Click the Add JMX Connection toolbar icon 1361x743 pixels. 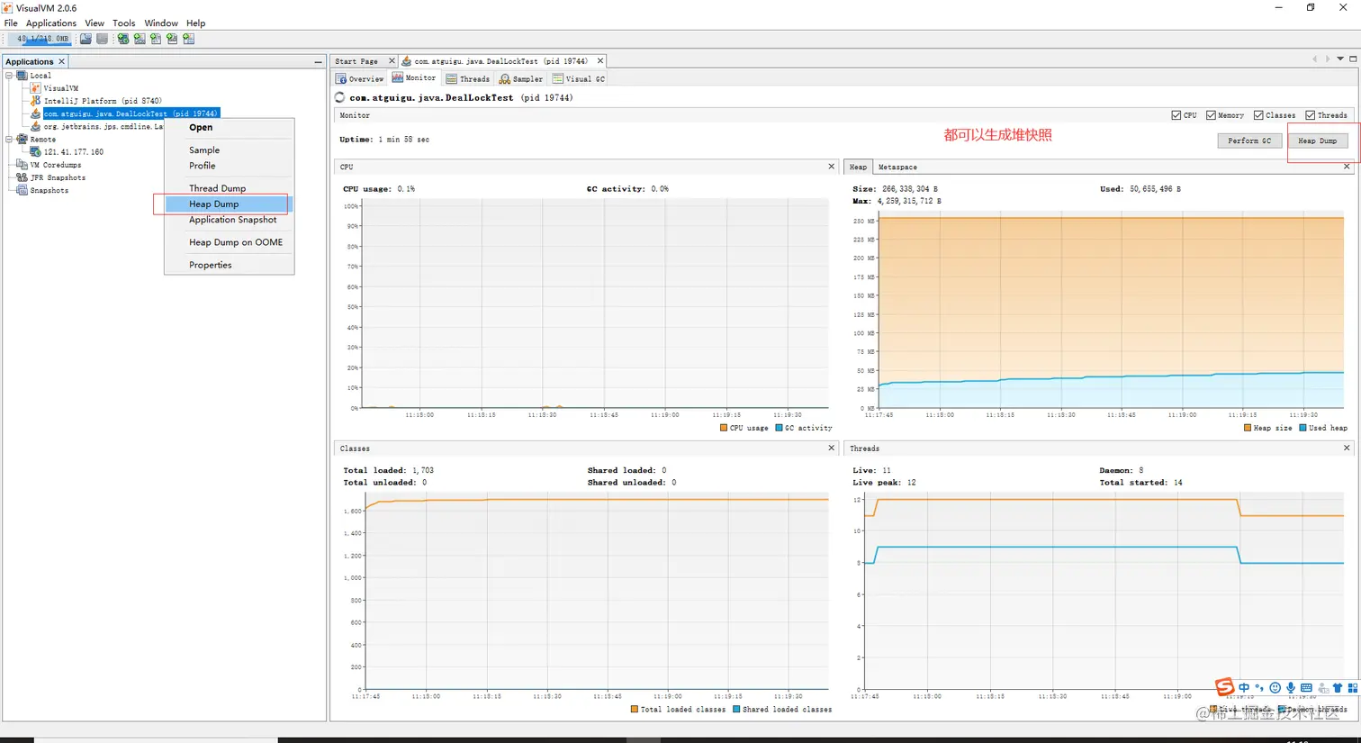point(140,39)
